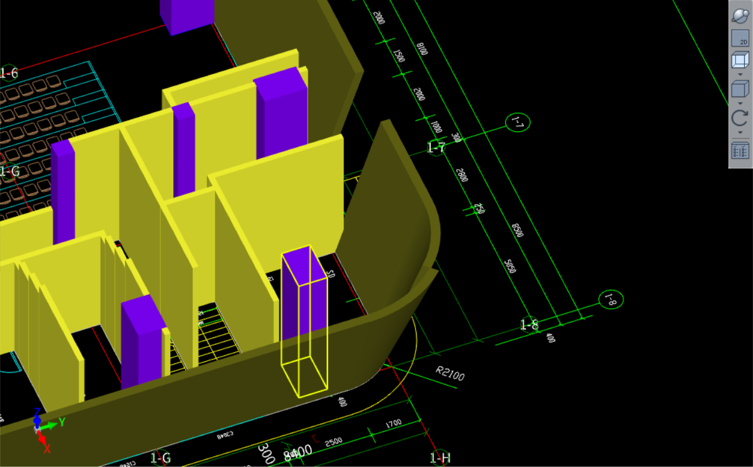Switch to the 2D view mode
753x467 pixels.
click(740, 38)
